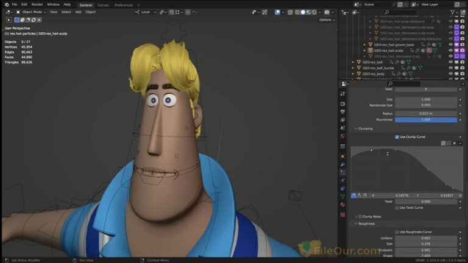The width and height of the screenshot is (468, 263).
Task: Open the viewport Select menu
Action: 66,12
